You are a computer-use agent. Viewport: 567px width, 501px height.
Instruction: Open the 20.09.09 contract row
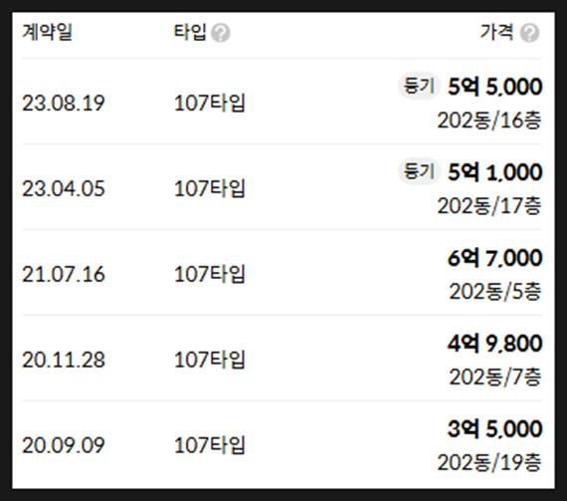tap(282, 444)
